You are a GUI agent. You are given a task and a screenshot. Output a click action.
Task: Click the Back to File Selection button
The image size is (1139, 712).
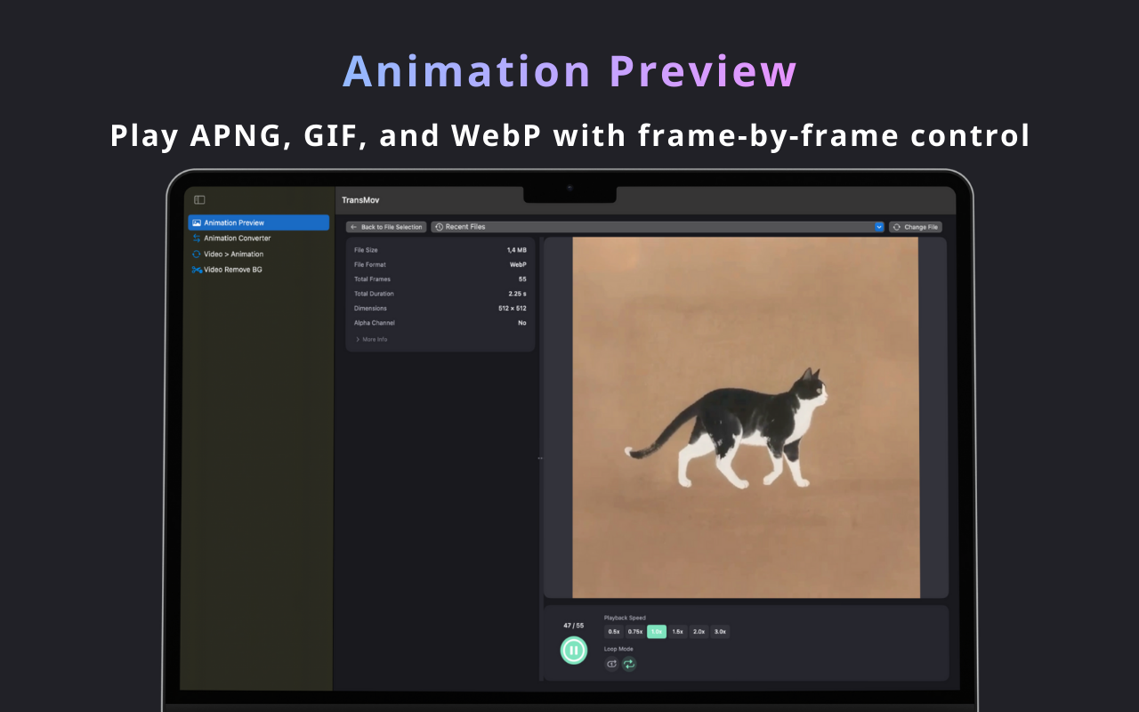(385, 226)
